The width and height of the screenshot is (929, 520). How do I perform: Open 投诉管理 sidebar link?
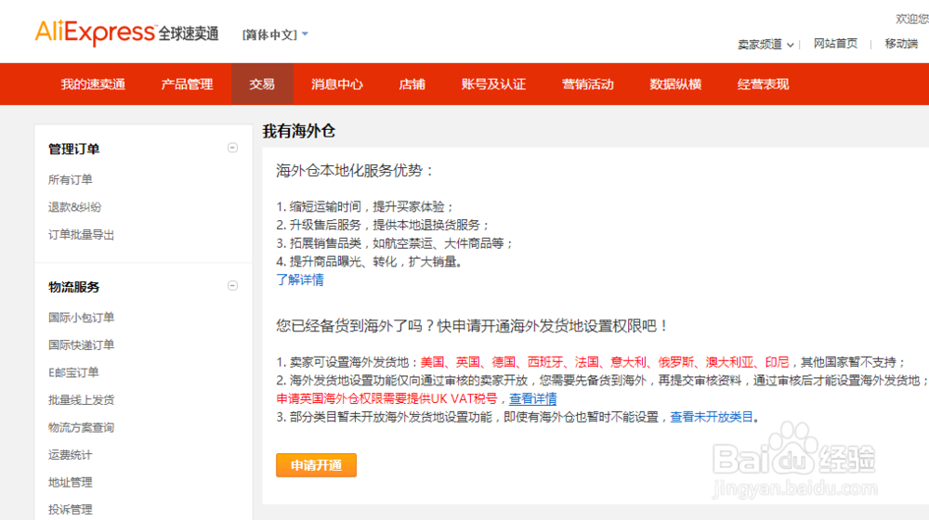tap(70, 510)
